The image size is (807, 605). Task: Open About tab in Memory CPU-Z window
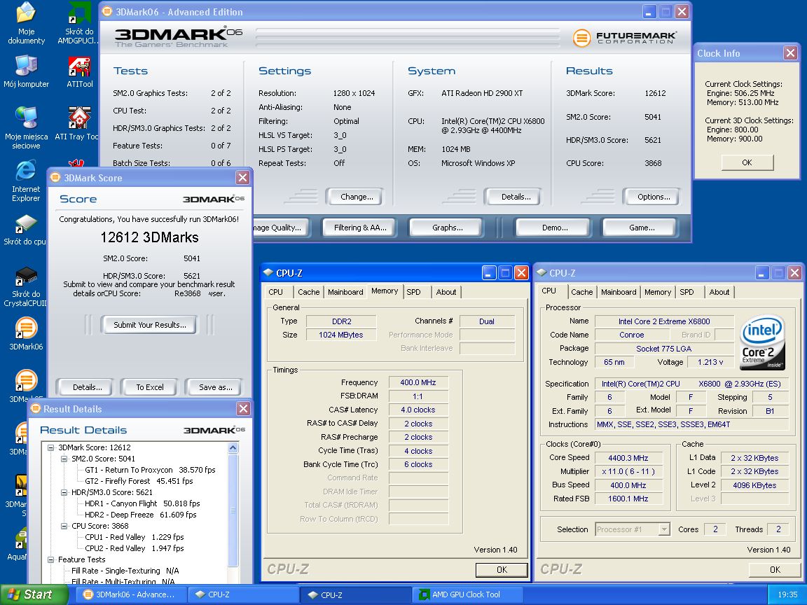[x=446, y=292]
